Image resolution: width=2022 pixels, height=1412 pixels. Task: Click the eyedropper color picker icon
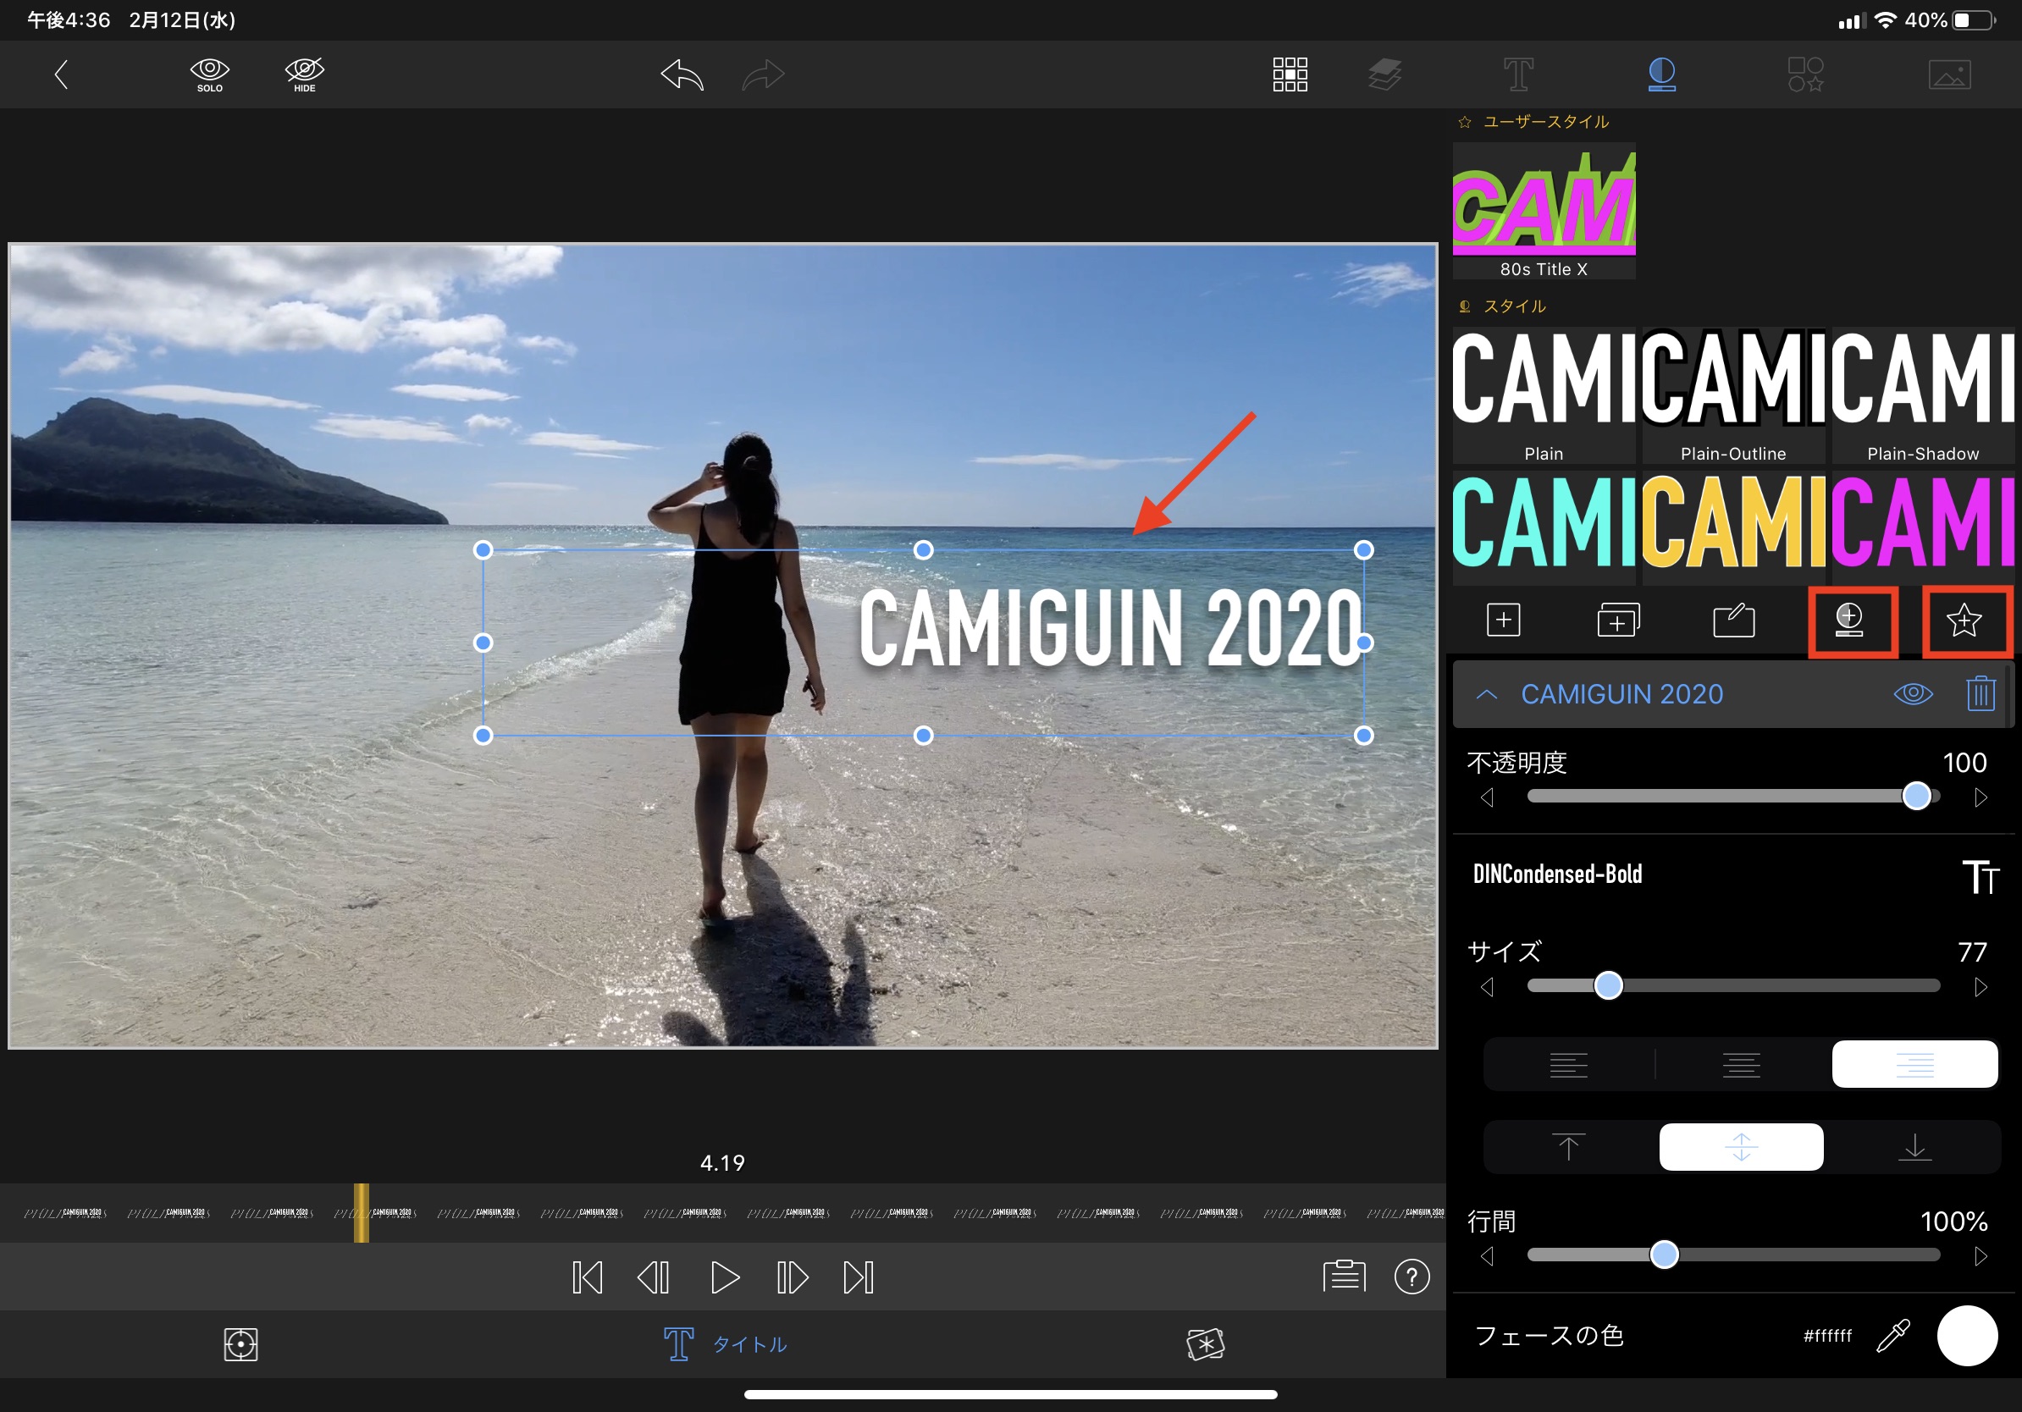point(1892,1336)
